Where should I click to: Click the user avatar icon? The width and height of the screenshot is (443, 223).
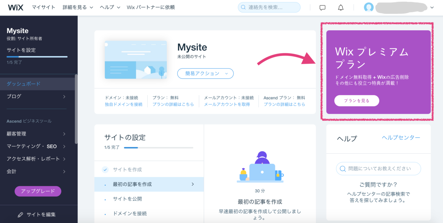(369, 7)
